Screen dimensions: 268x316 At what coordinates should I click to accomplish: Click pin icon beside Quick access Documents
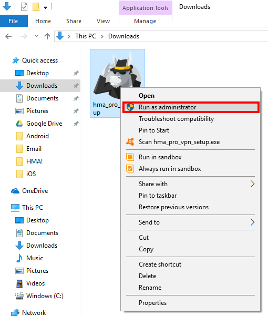pyautogui.click(x=76, y=98)
